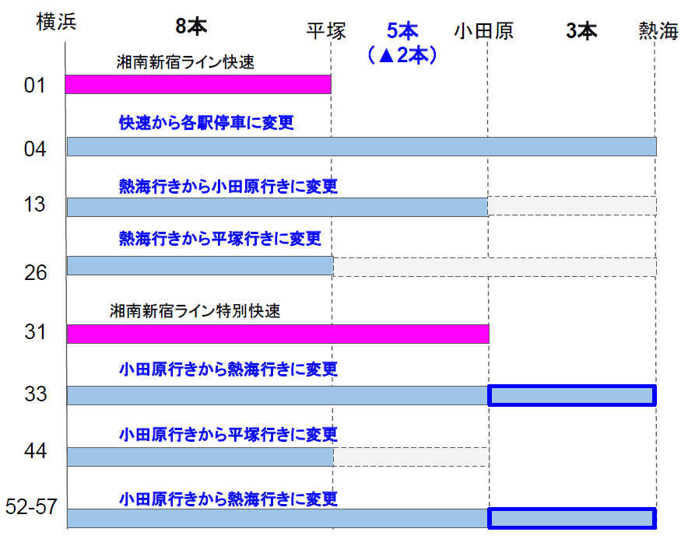
Task: Click the 33 minute label
Action: coord(35,394)
